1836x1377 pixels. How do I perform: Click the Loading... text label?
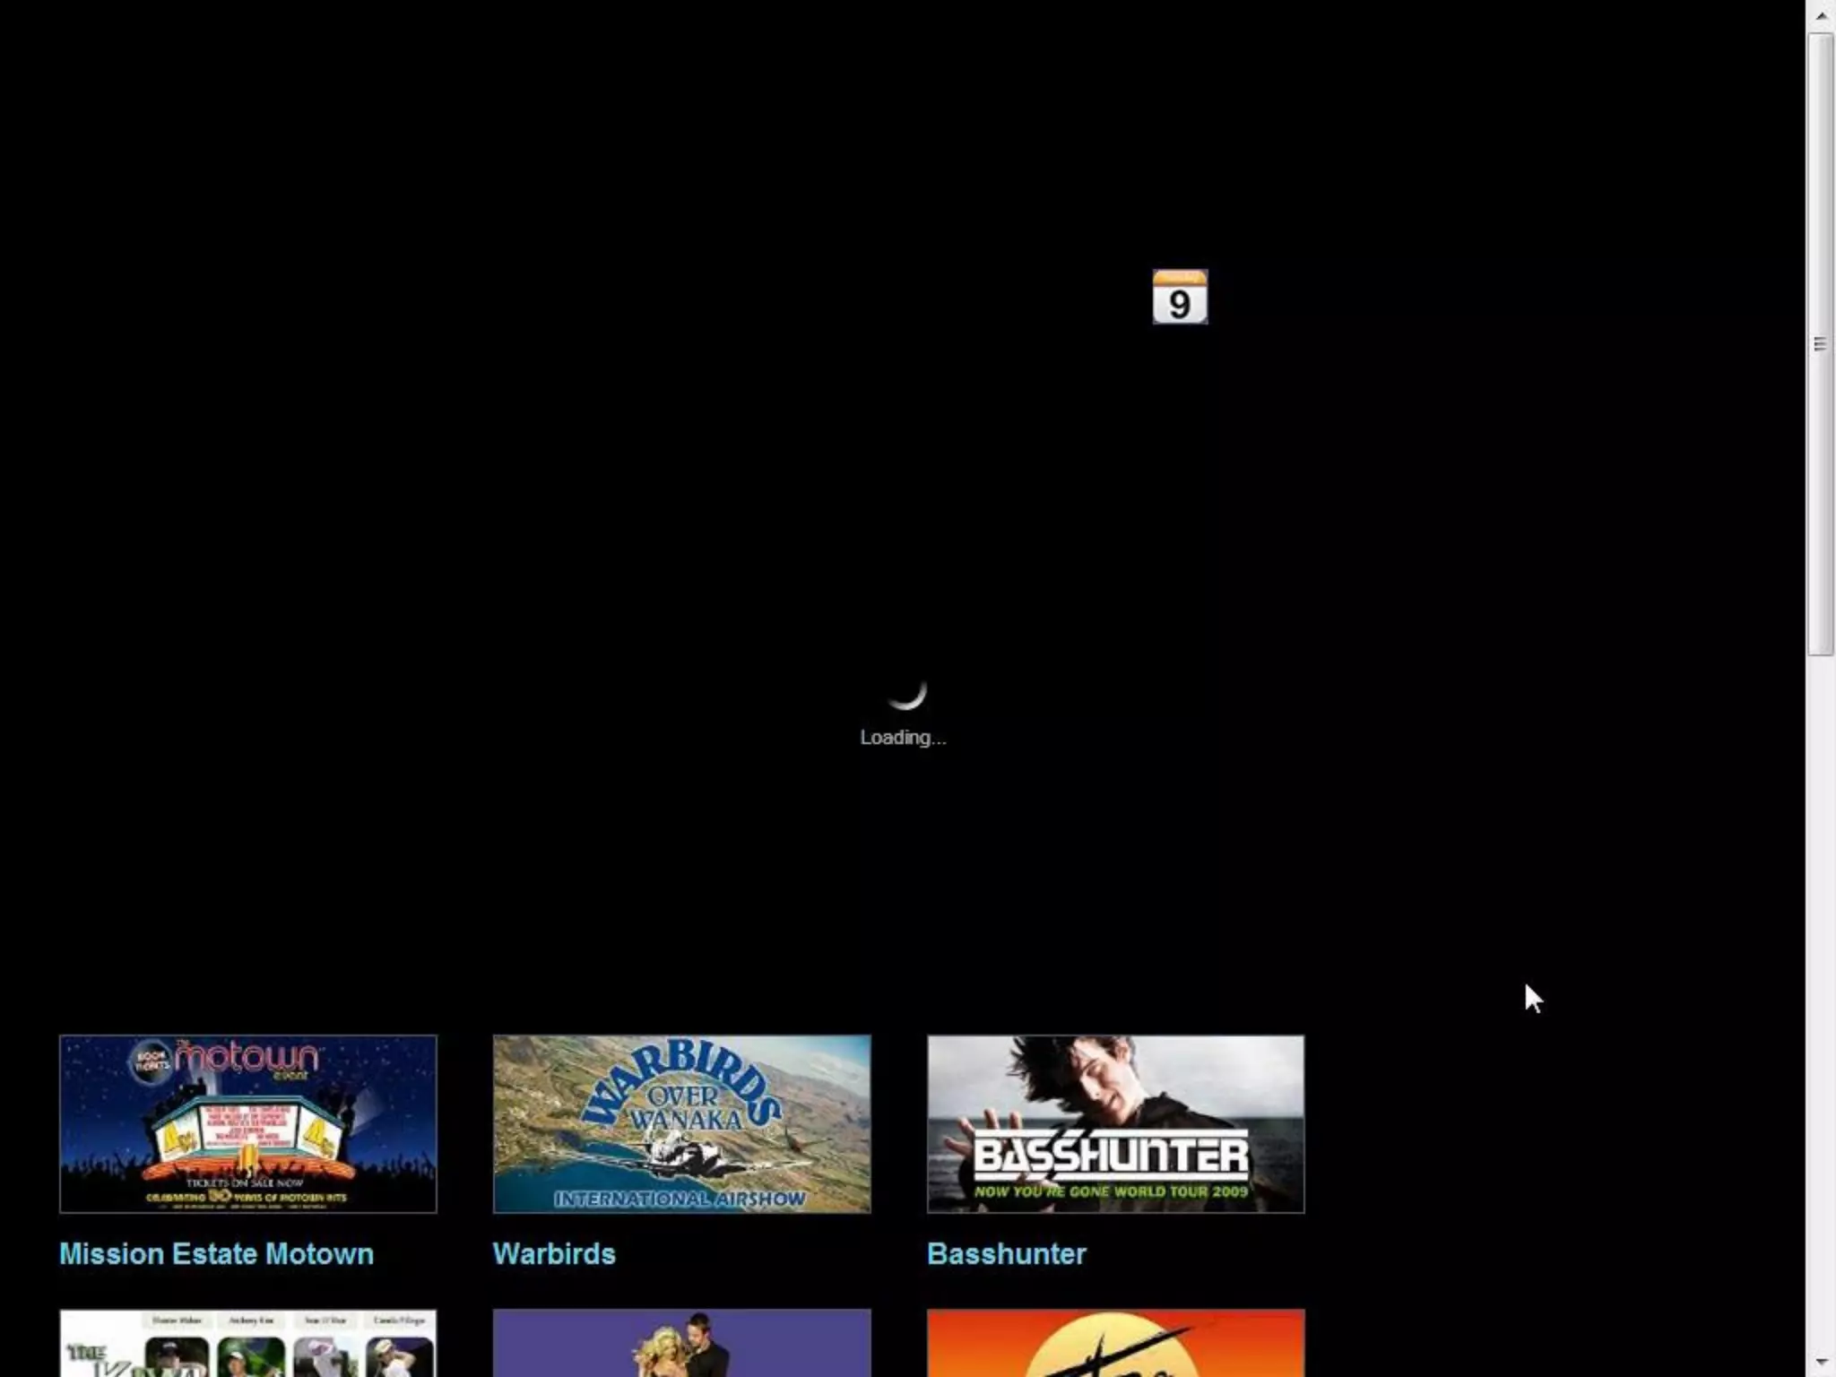coord(903,738)
